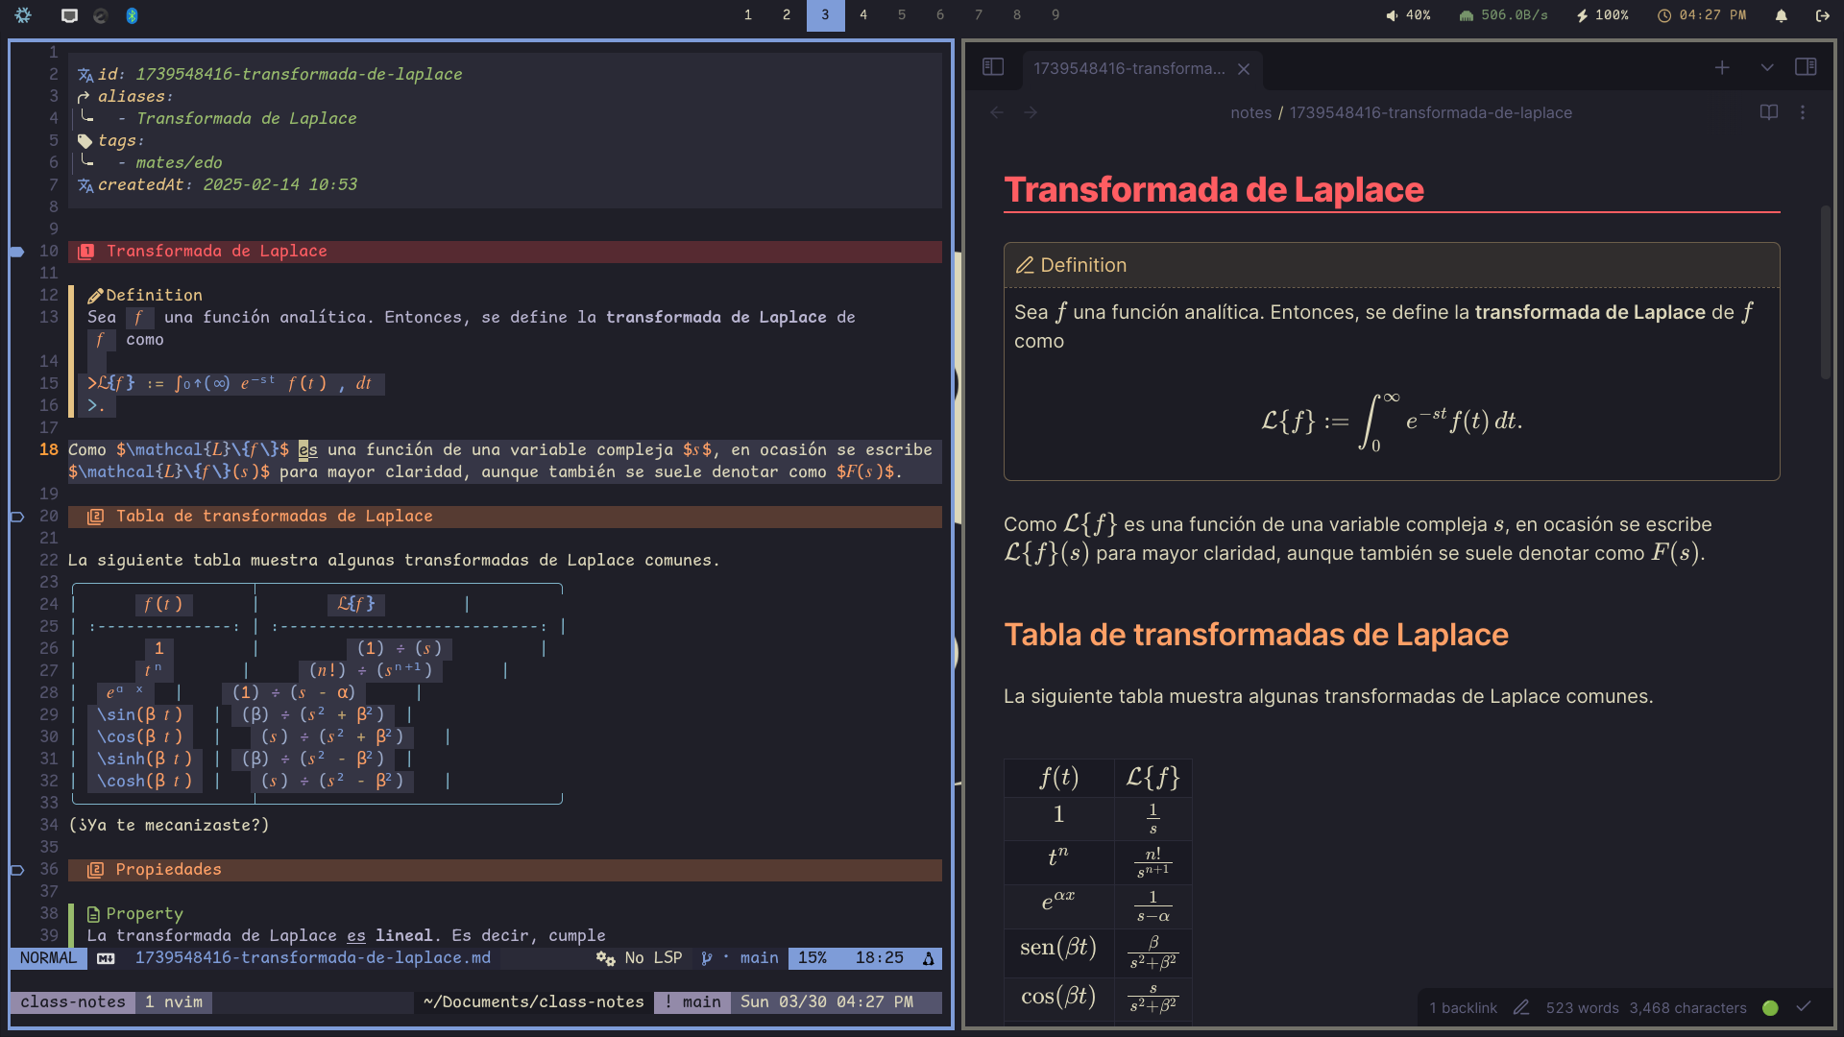1844x1037 pixels.
Task: Select the 1739548416-transforma tab in Obsidian
Action: (x=1128, y=69)
